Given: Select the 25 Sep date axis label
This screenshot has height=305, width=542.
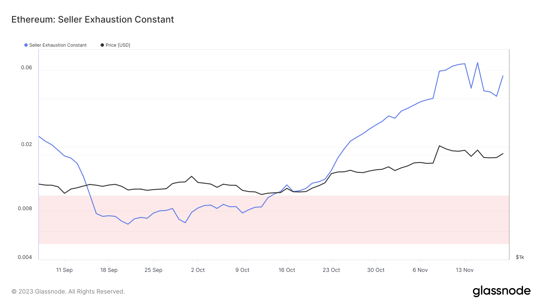Looking at the screenshot, I should 154,270.
